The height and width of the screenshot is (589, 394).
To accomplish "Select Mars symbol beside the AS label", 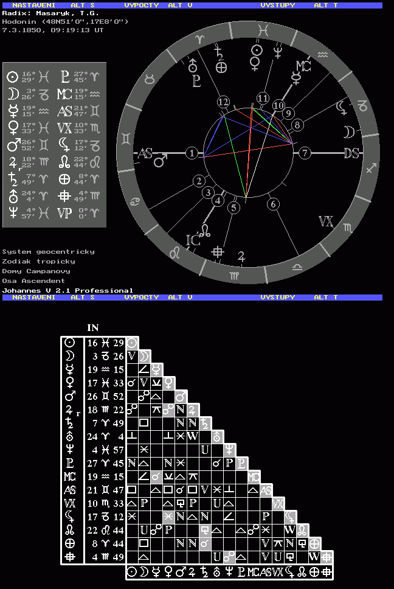I will [161, 161].
